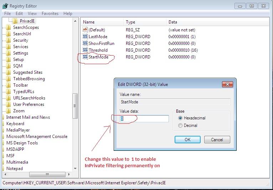The image size is (273, 190).
Task: Click the Security folder icon
Action: coord(8,40)
